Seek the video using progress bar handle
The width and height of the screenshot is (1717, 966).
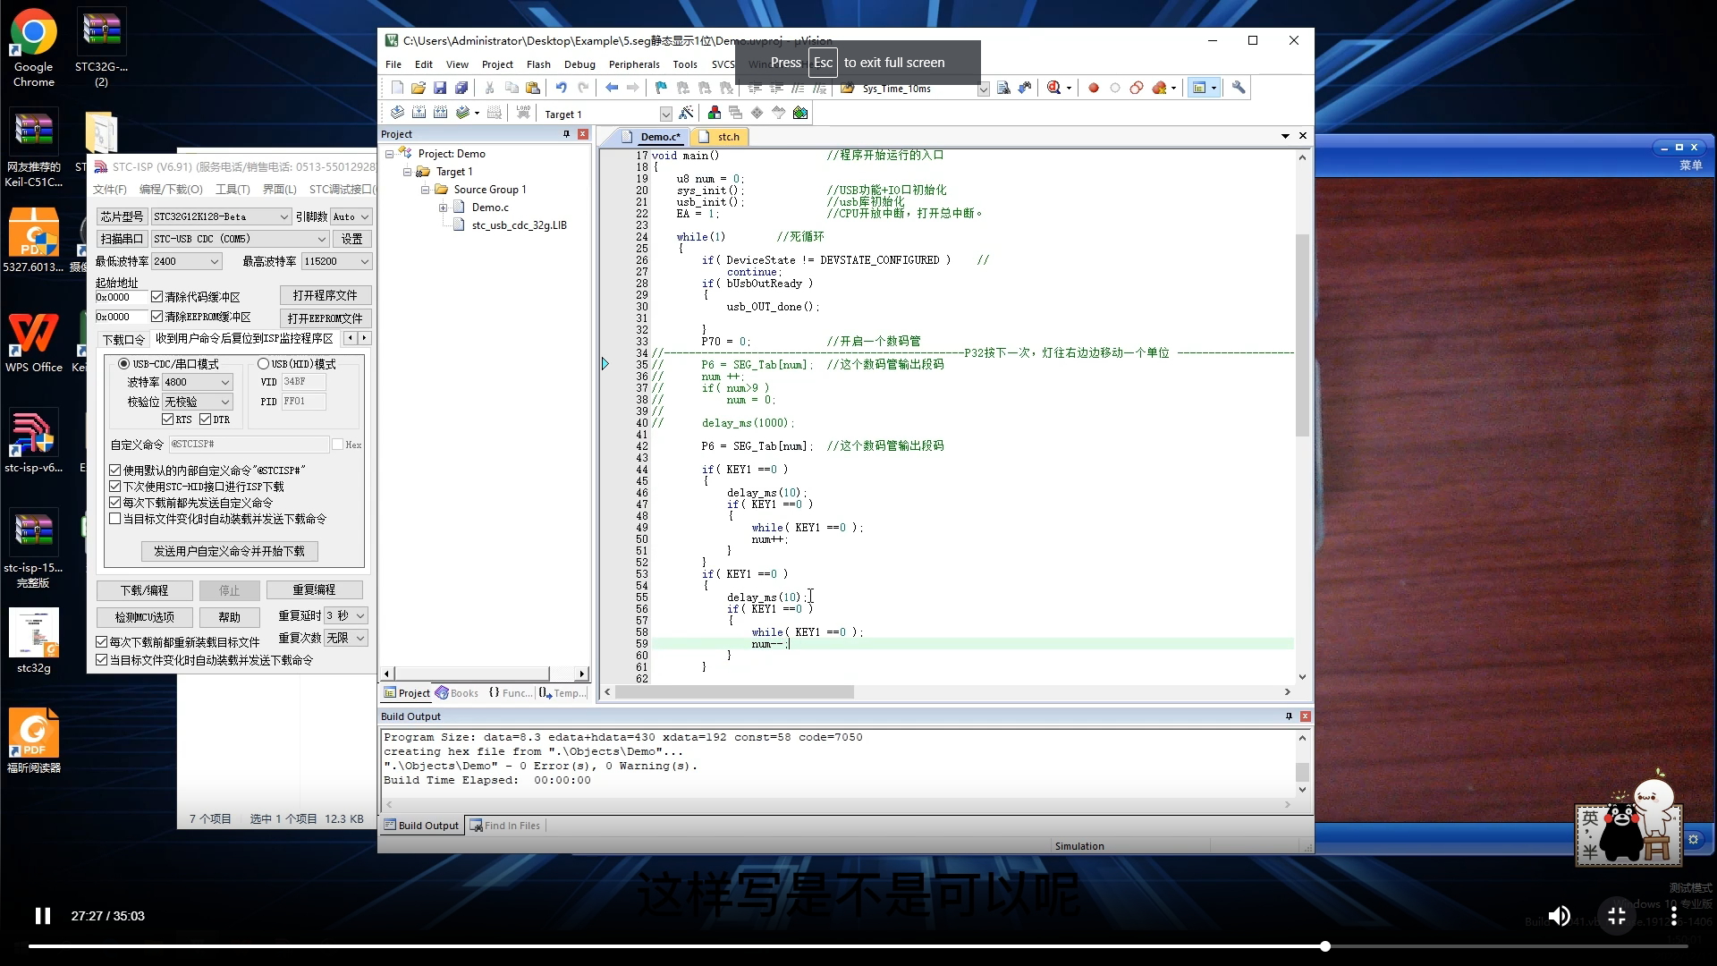pos(1325,946)
